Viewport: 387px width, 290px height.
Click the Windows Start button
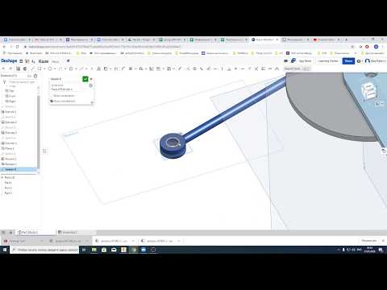pos(5,250)
